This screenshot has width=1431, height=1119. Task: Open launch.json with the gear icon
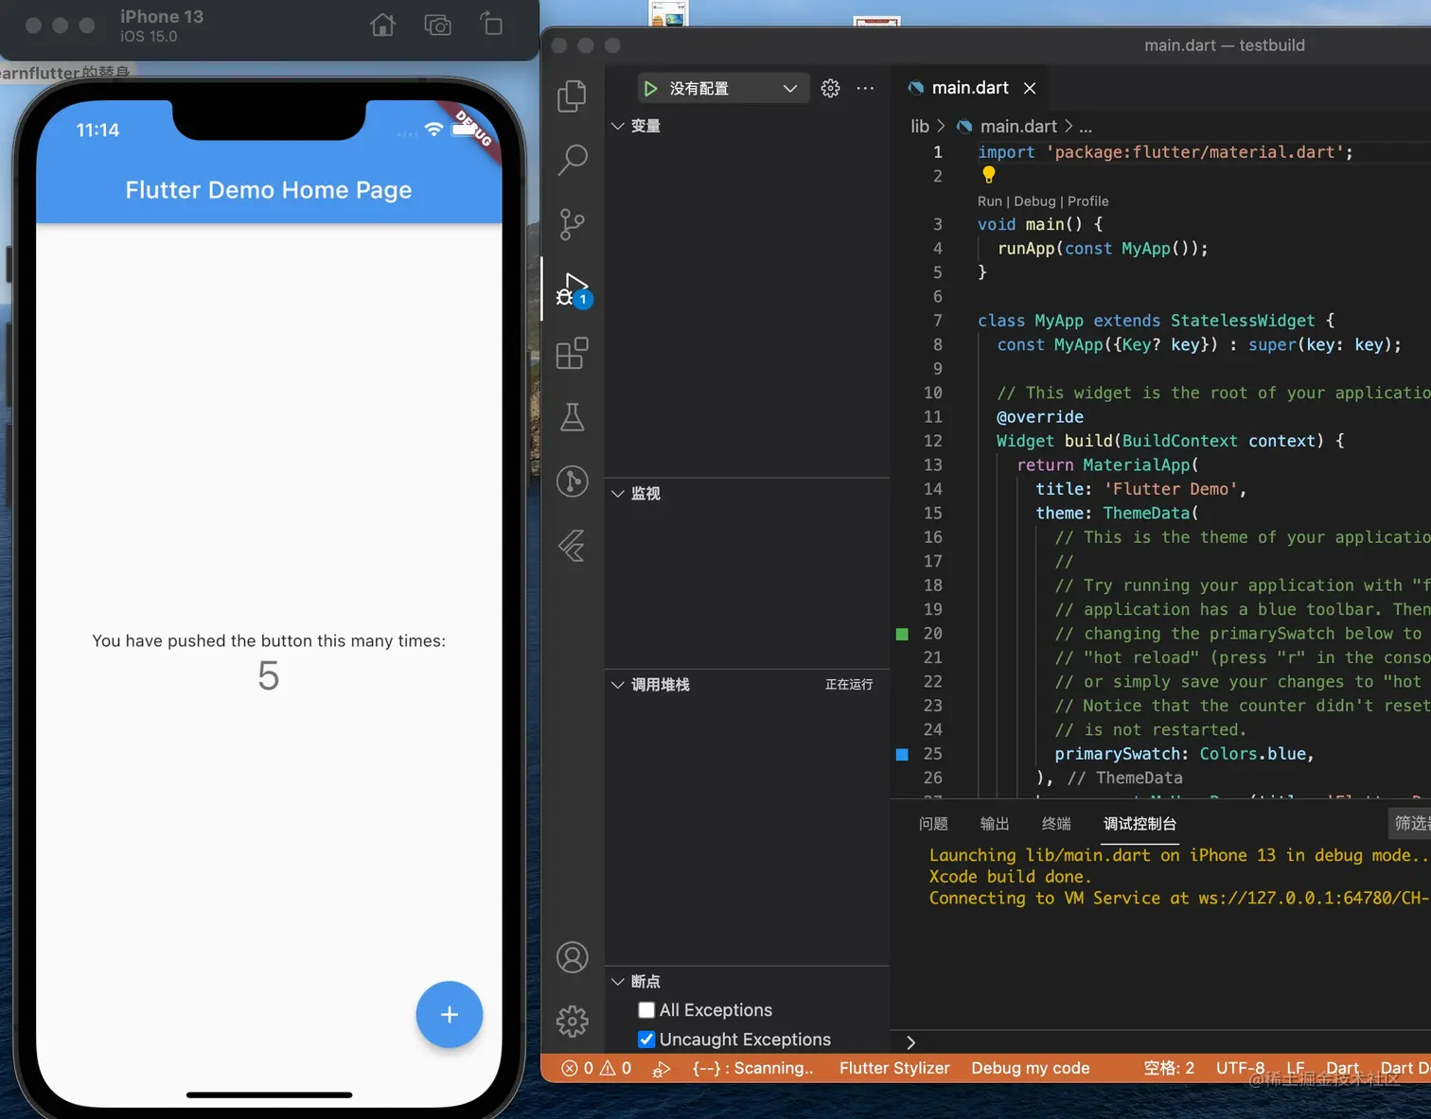coord(830,88)
